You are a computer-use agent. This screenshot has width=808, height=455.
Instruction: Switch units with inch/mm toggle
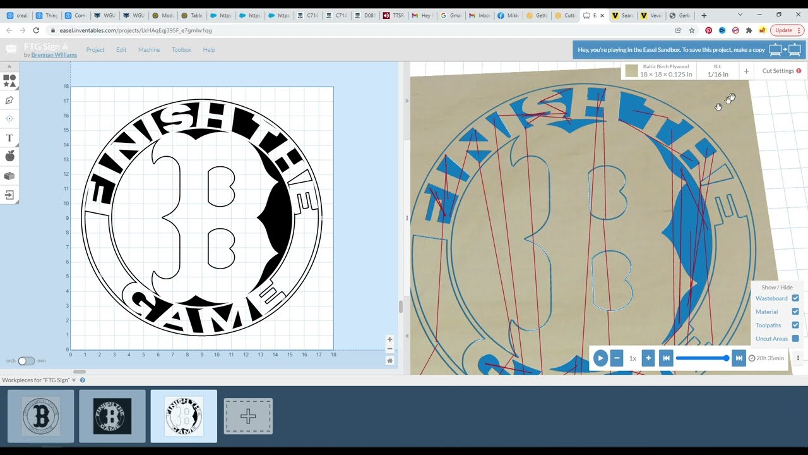(x=26, y=361)
